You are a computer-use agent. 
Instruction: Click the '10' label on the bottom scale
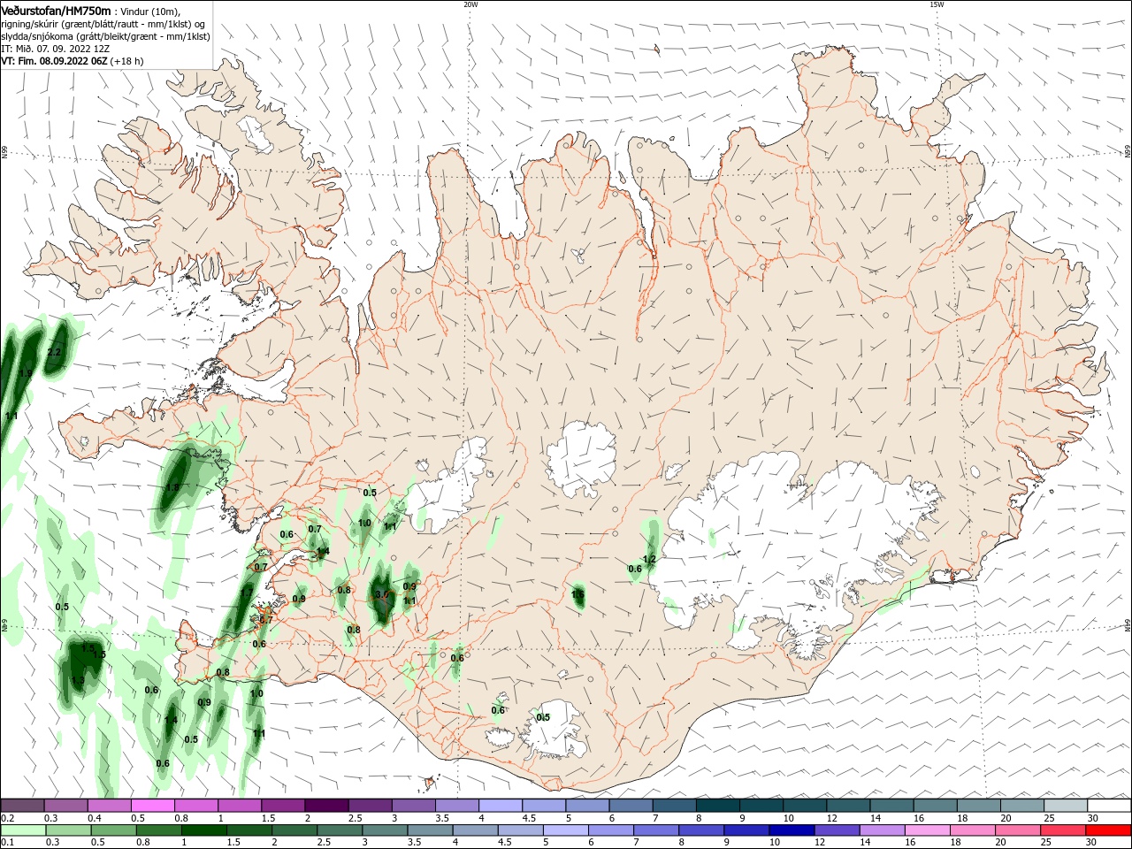[774, 843]
